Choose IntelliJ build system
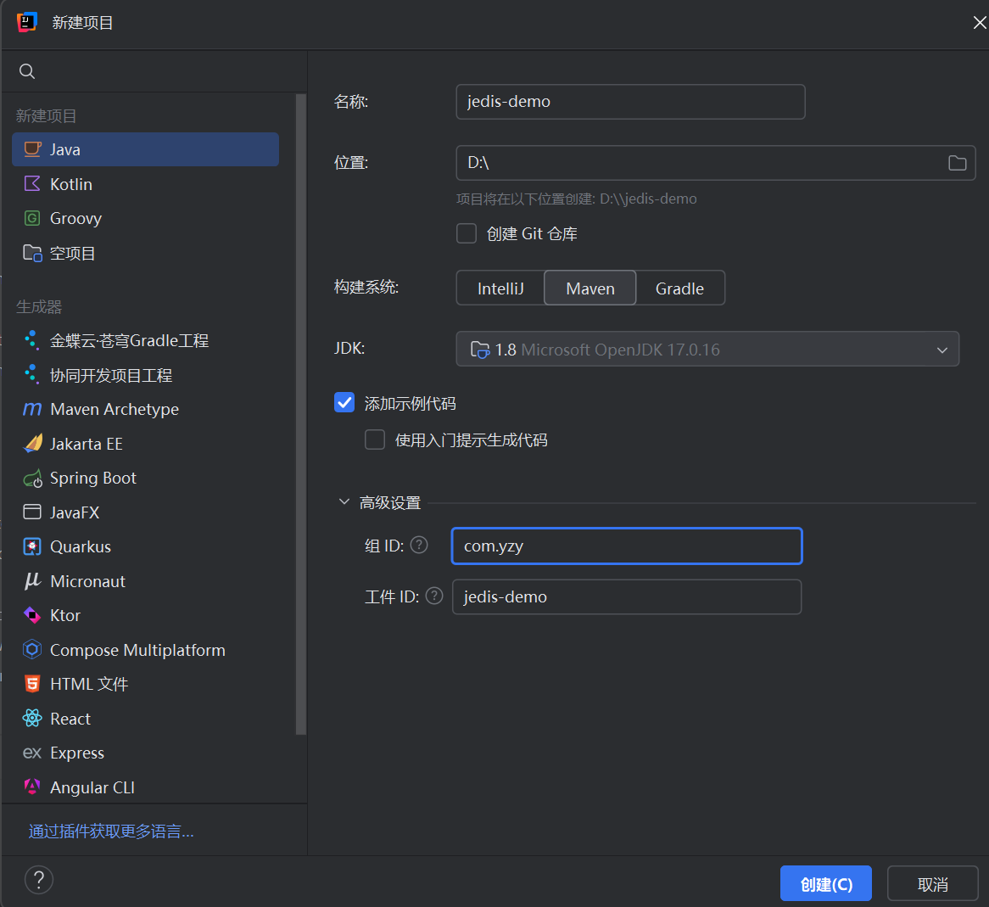 500,288
